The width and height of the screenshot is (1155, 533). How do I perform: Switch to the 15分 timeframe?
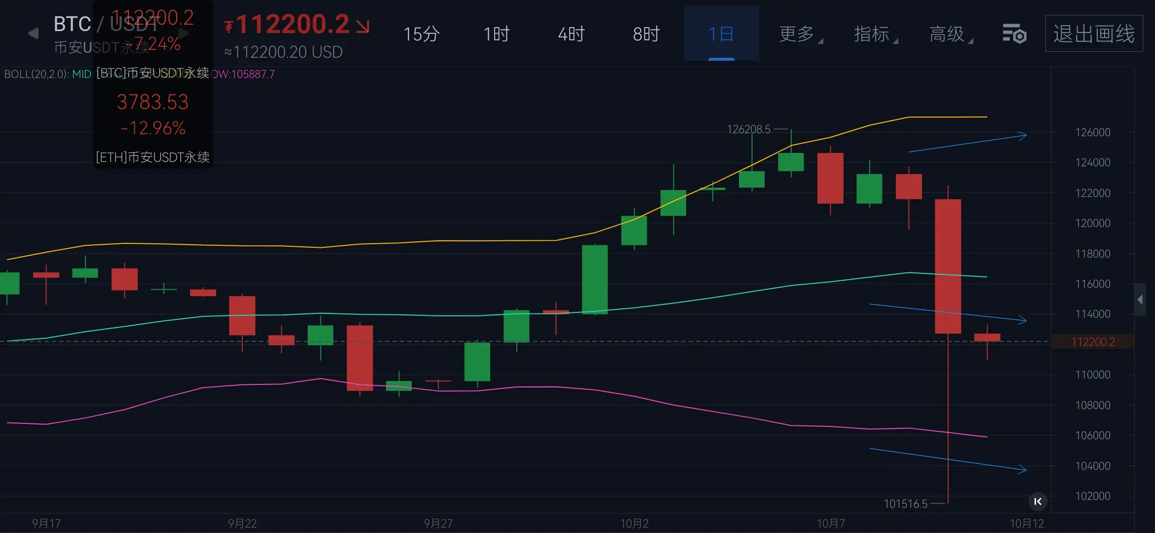coord(421,34)
